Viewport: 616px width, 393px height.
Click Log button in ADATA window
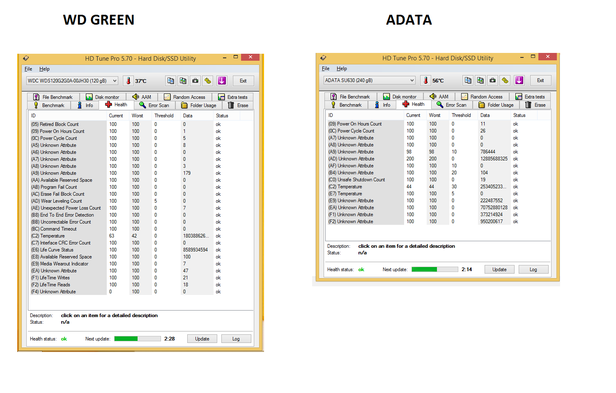pyautogui.click(x=533, y=270)
